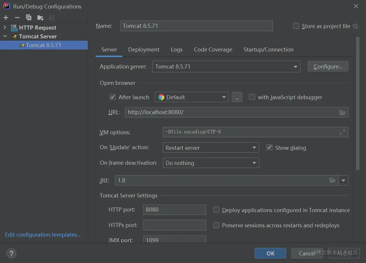This screenshot has width=366, height=263.
Task: Click the Cancel button
Action: [307, 253]
